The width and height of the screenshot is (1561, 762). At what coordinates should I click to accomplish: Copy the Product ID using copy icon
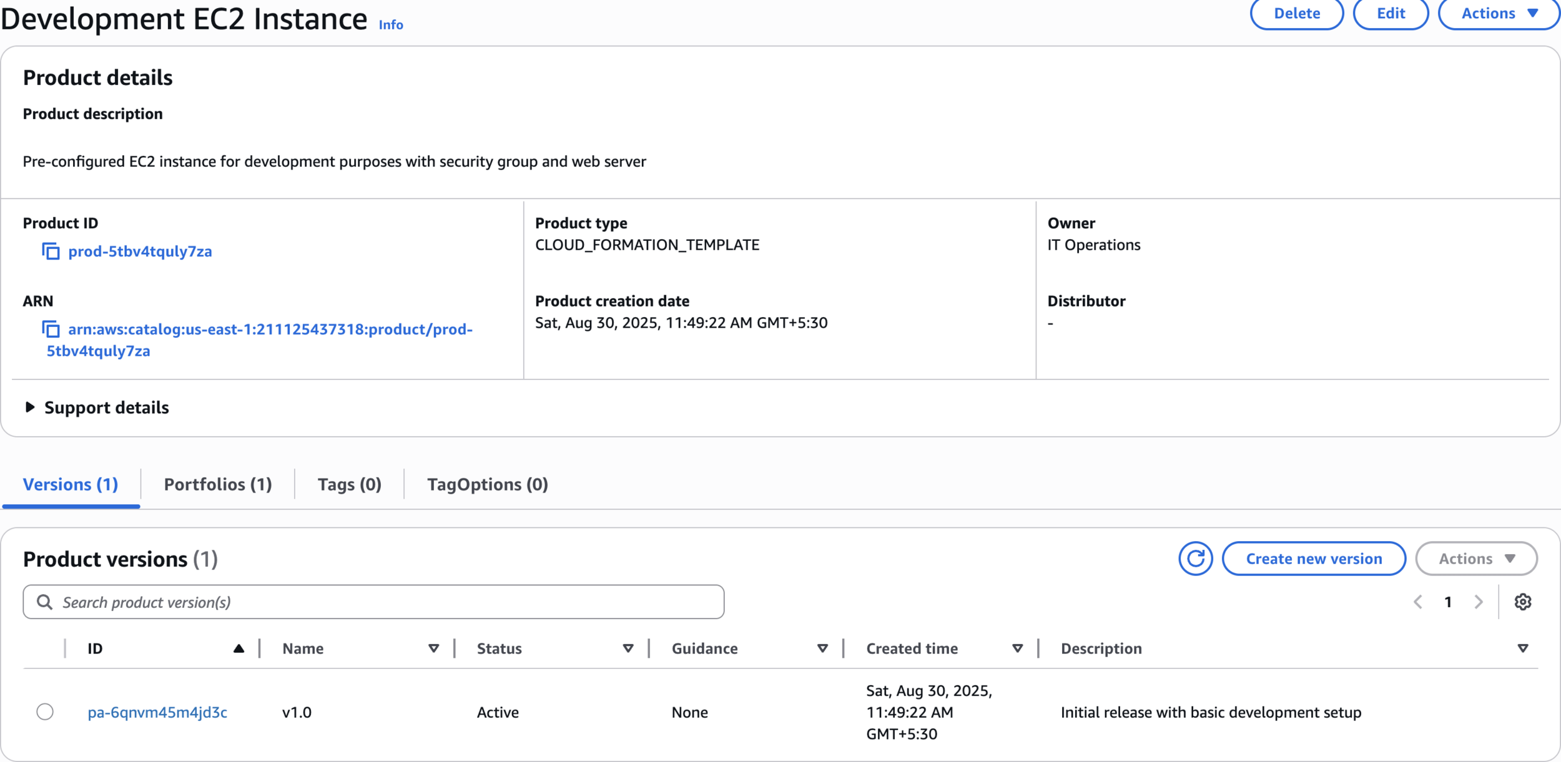click(x=51, y=252)
